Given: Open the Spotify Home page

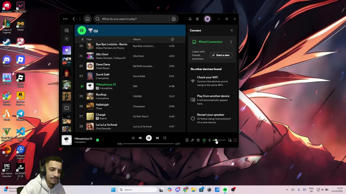Looking at the screenshot, I should (88, 19).
